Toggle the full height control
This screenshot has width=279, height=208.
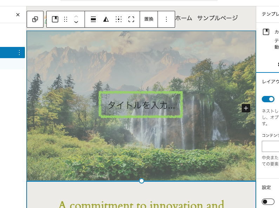(131, 19)
